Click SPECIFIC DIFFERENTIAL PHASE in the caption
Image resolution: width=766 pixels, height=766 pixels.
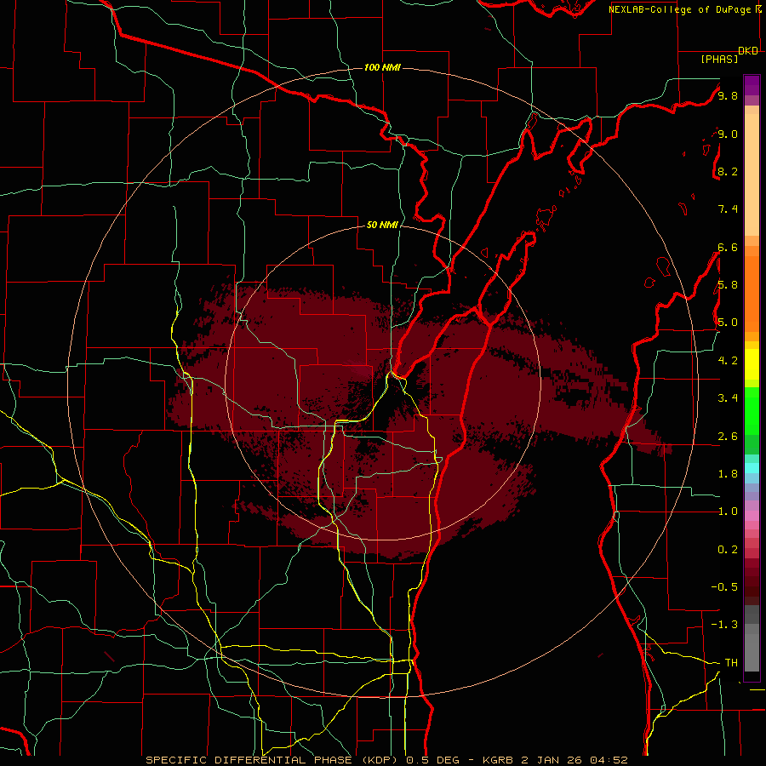(249, 760)
